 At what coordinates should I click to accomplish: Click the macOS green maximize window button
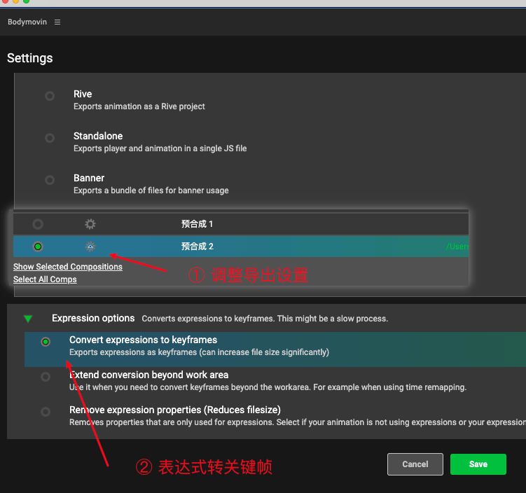coord(26,1)
